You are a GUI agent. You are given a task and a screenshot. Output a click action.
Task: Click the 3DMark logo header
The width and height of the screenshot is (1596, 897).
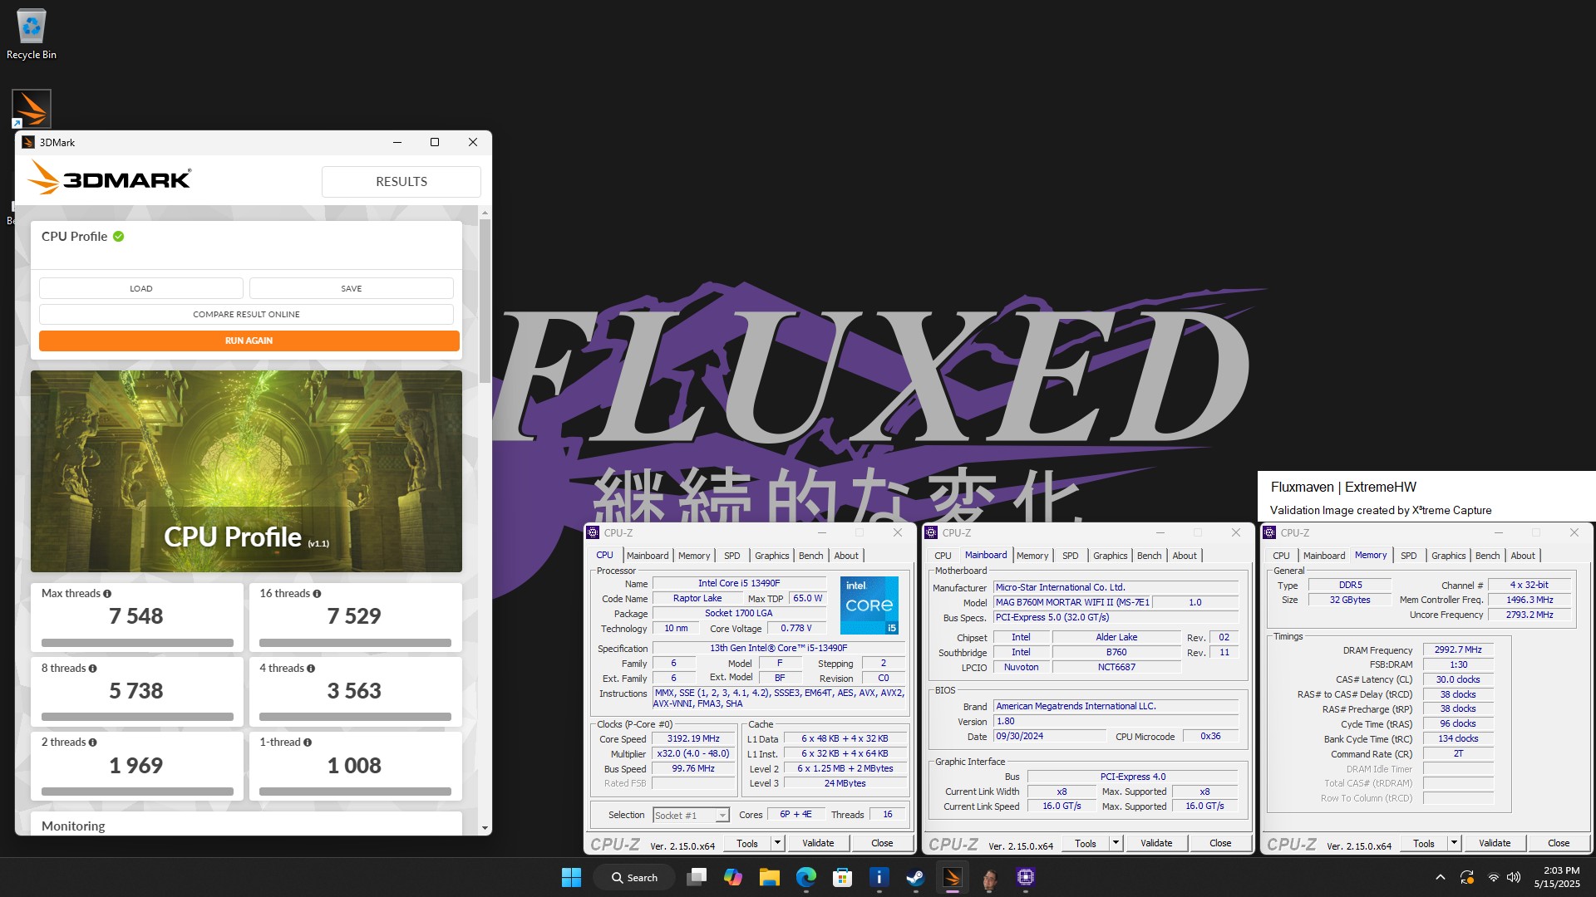[109, 178]
